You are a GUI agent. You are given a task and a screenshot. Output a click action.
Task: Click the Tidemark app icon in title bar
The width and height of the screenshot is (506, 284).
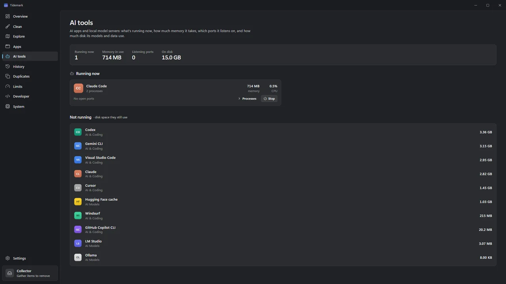[6, 5]
